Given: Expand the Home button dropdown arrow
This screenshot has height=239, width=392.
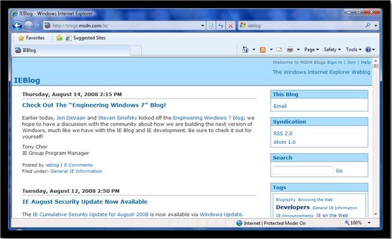Looking at the screenshot, I should pos(253,49).
